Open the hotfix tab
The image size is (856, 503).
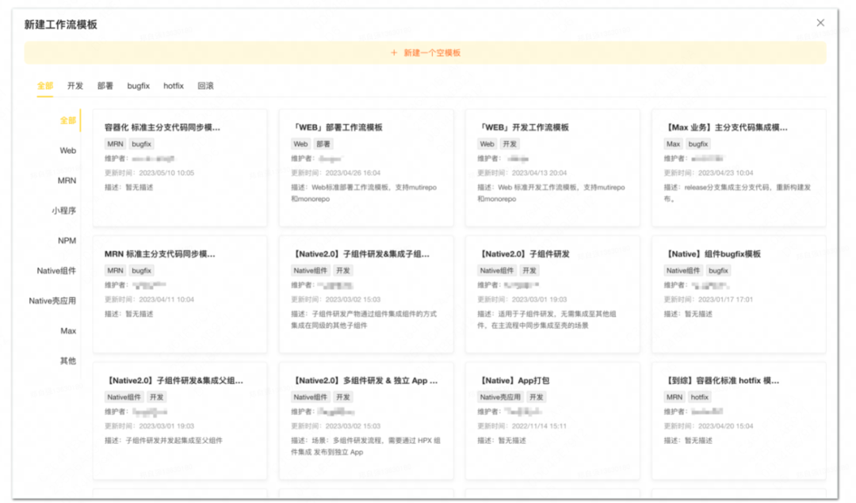174,86
